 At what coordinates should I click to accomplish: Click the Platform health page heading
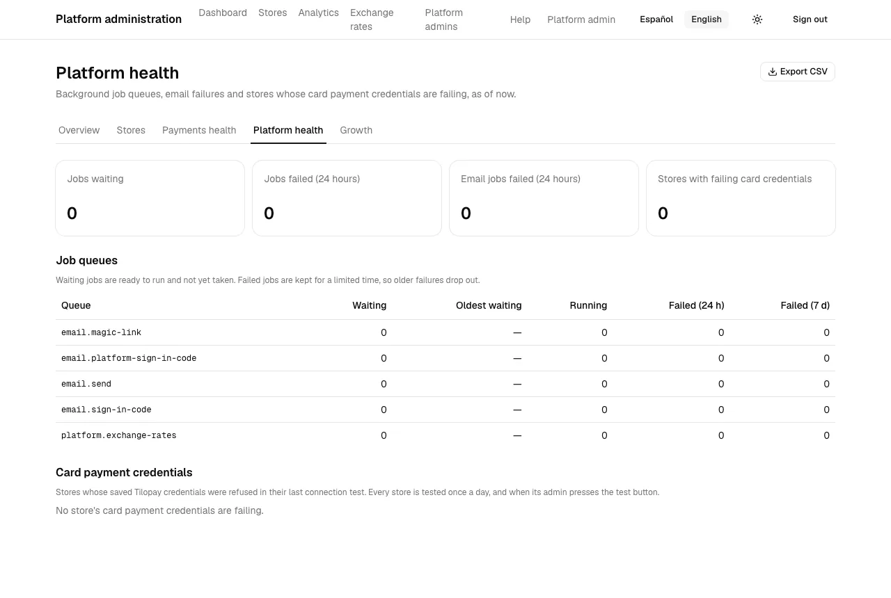[118, 73]
